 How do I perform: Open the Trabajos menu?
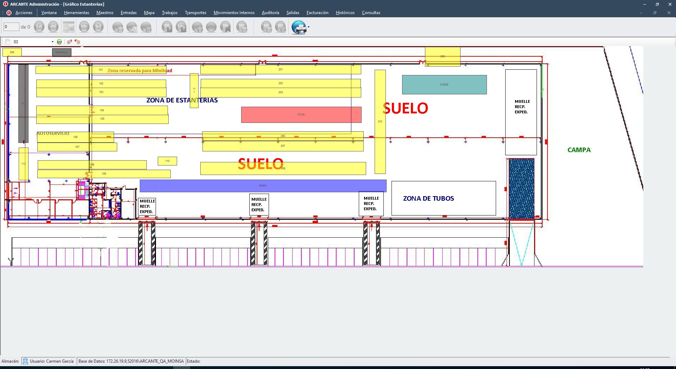click(170, 13)
